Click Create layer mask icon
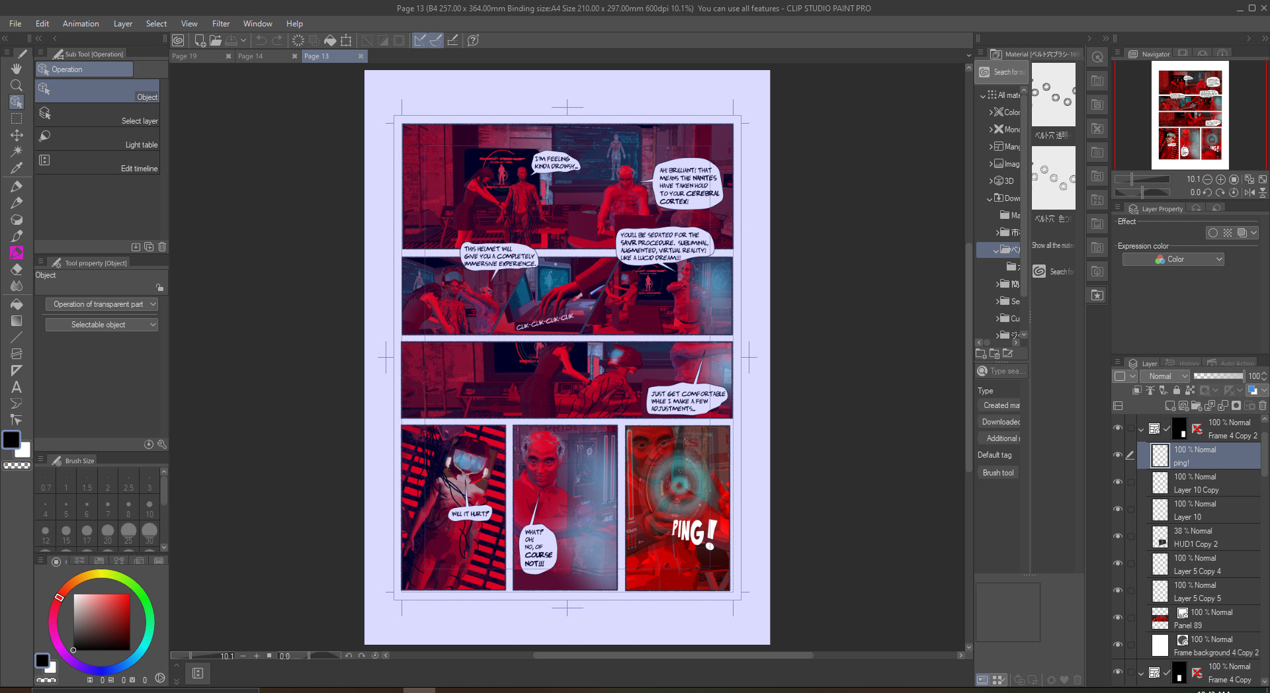Screen dimensions: 1270x693 coord(1236,405)
